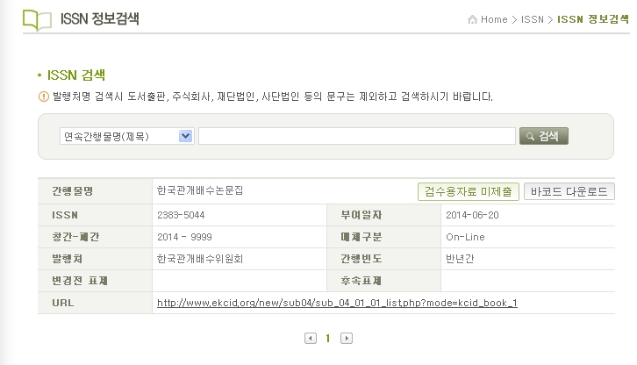The width and height of the screenshot is (637, 365).
Task: Select the ISSN 정보검색 breadcrumb item
Action: (x=593, y=19)
